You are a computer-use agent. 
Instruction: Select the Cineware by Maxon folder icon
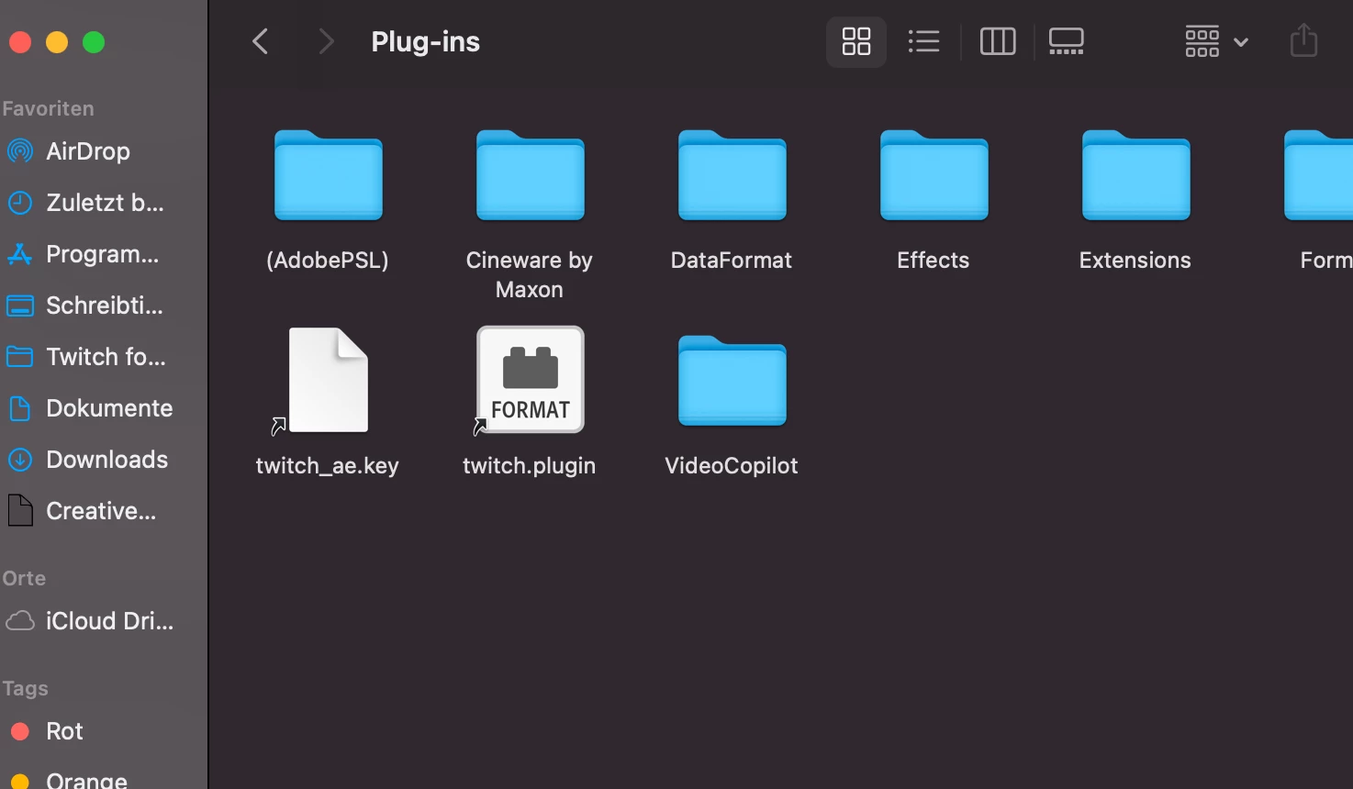click(531, 175)
